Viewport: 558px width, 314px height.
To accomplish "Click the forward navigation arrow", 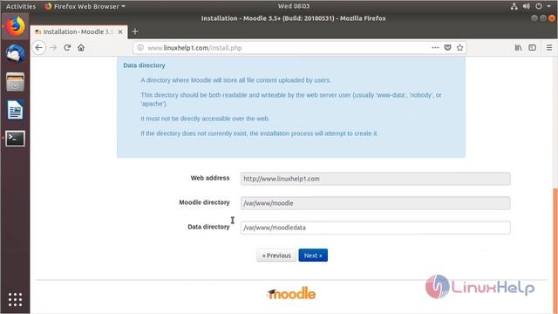I will 53,48.
